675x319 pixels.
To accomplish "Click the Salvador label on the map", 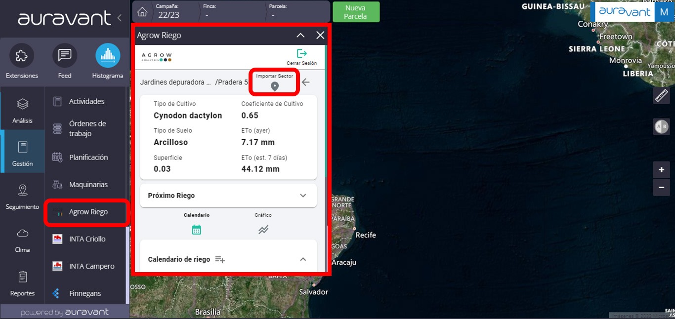I will pos(314,292).
